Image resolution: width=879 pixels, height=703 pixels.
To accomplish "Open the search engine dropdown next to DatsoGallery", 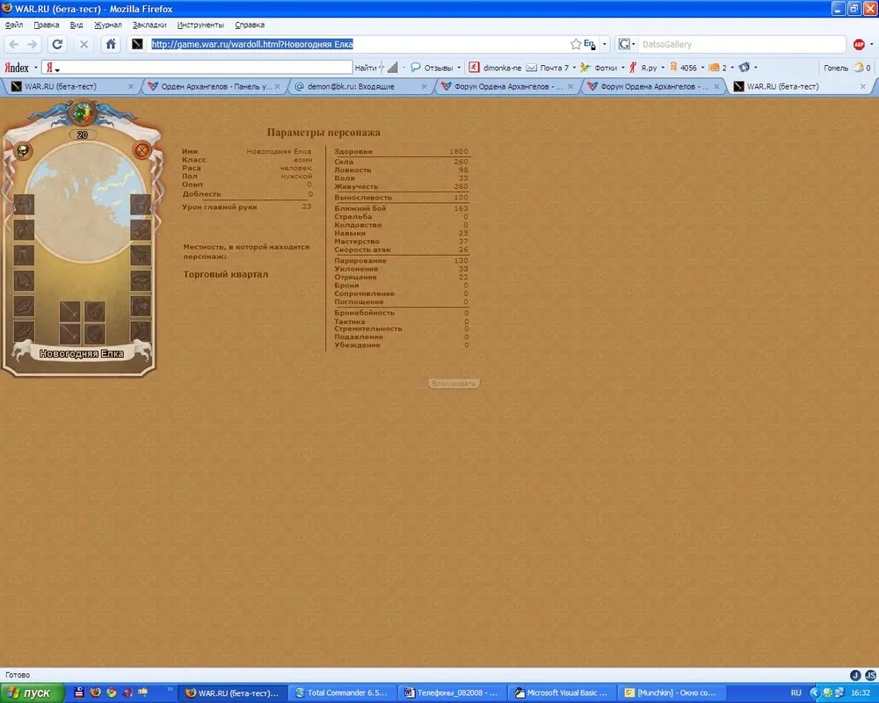I will tap(627, 44).
